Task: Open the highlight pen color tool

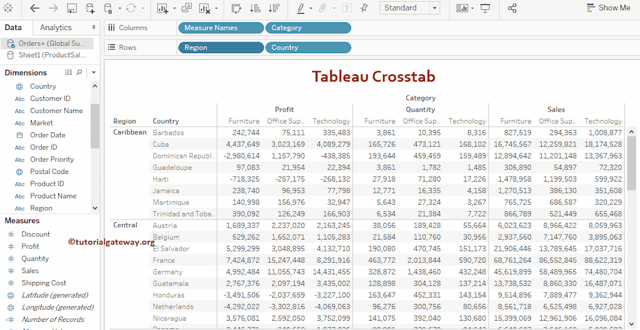Action: pos(301,8)
